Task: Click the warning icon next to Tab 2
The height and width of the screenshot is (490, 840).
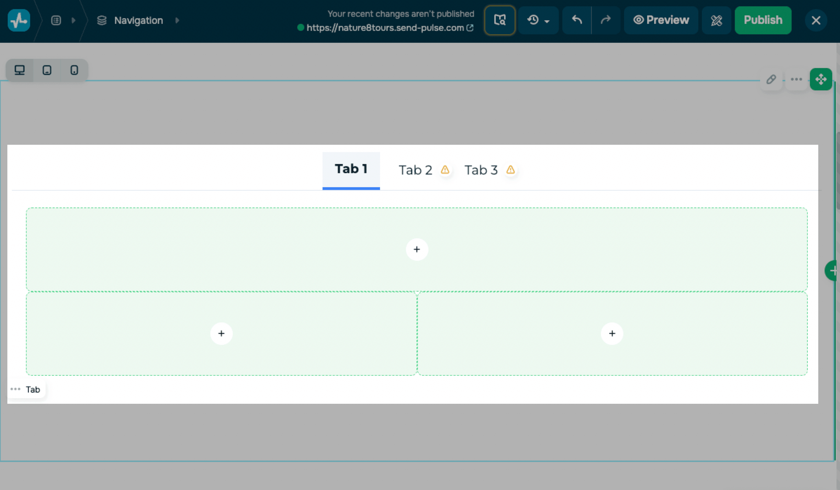Action: click(x=445, y=170)
